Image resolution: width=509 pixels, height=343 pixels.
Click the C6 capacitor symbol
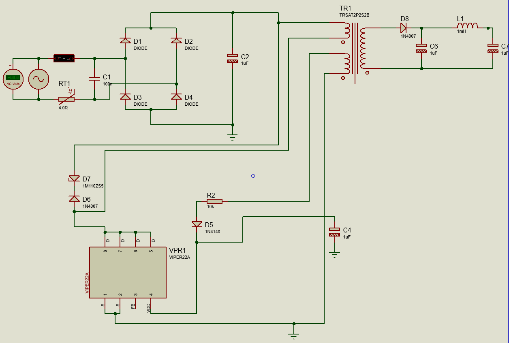coord(421,48)
